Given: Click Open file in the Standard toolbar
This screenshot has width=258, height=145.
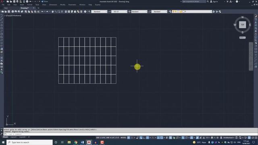Looking at the screenshot, I should 6,12.
